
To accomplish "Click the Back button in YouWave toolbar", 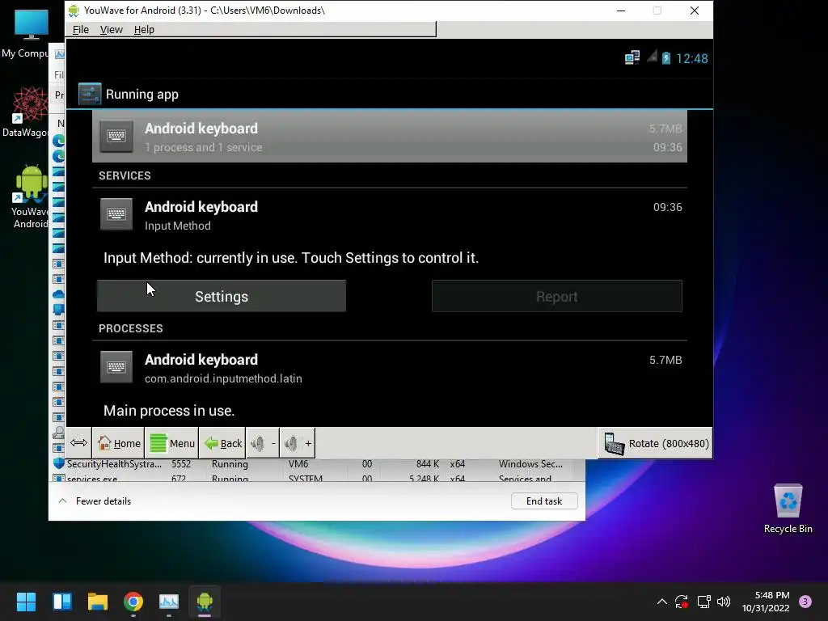I will point(222,443).
